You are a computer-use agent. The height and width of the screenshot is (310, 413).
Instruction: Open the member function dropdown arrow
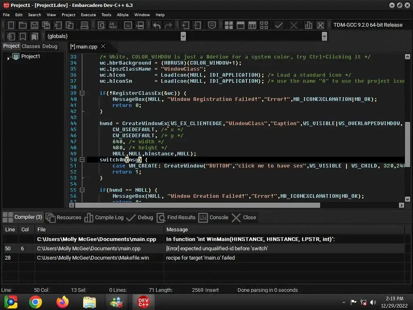point(325,36)
